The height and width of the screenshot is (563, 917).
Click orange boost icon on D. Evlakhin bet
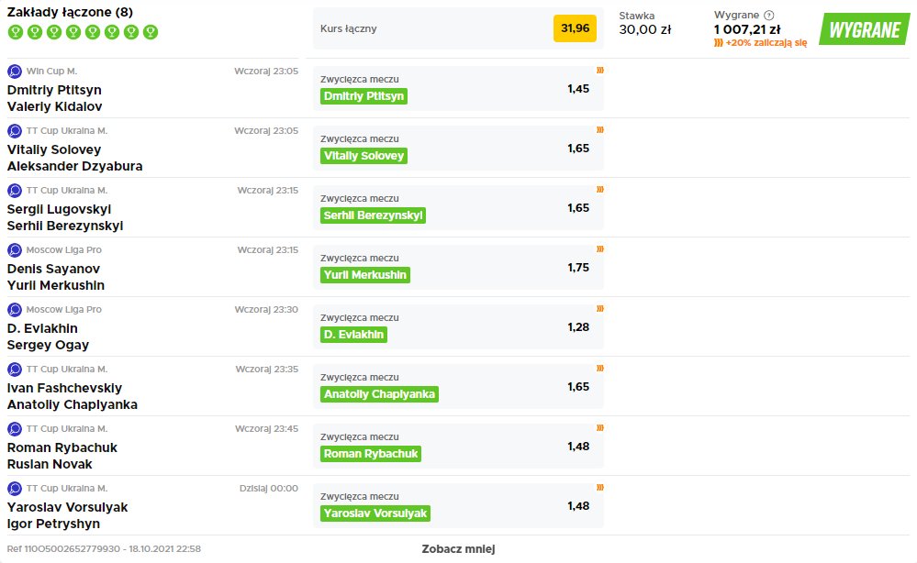click(x=600, y=308)
